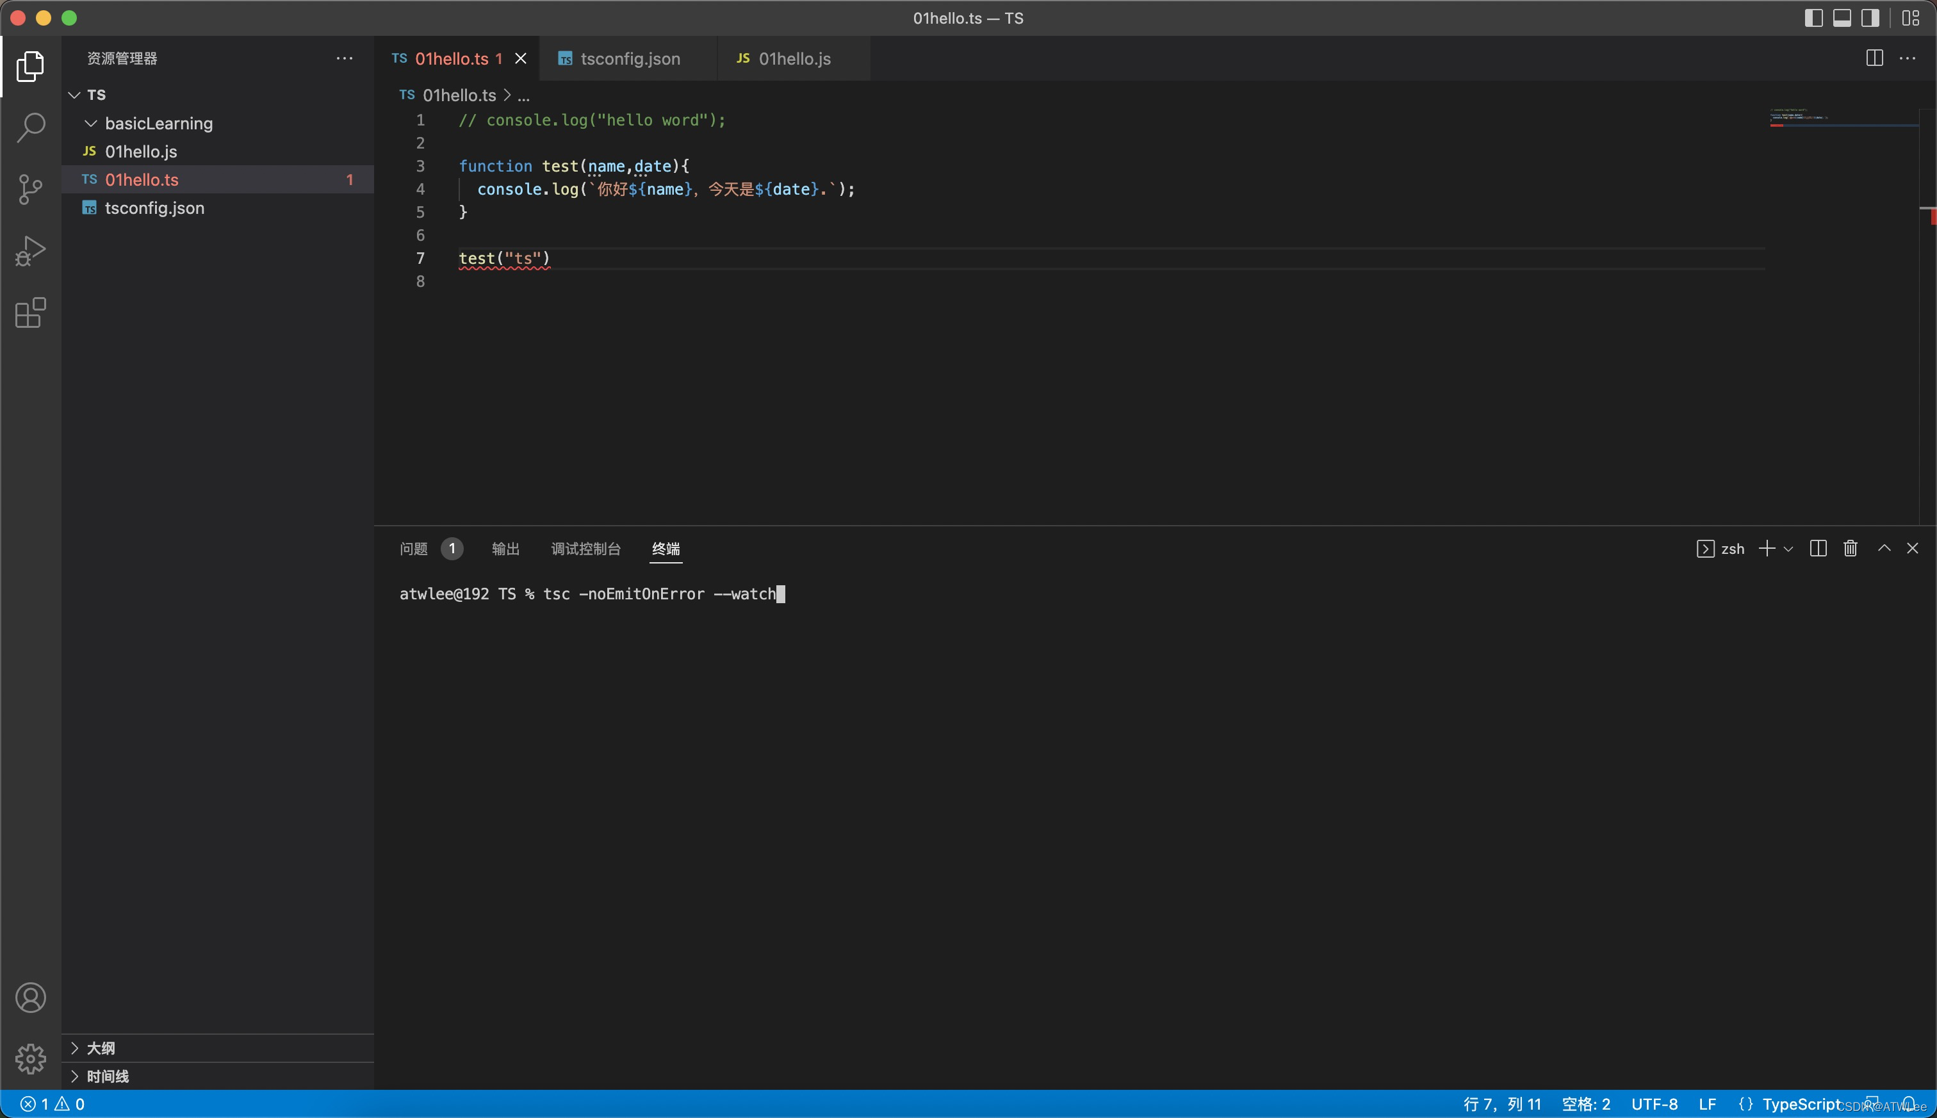1937x1118 pixels.
Task: Select 01hello.ts in file explorer
Action: point(218,180)
